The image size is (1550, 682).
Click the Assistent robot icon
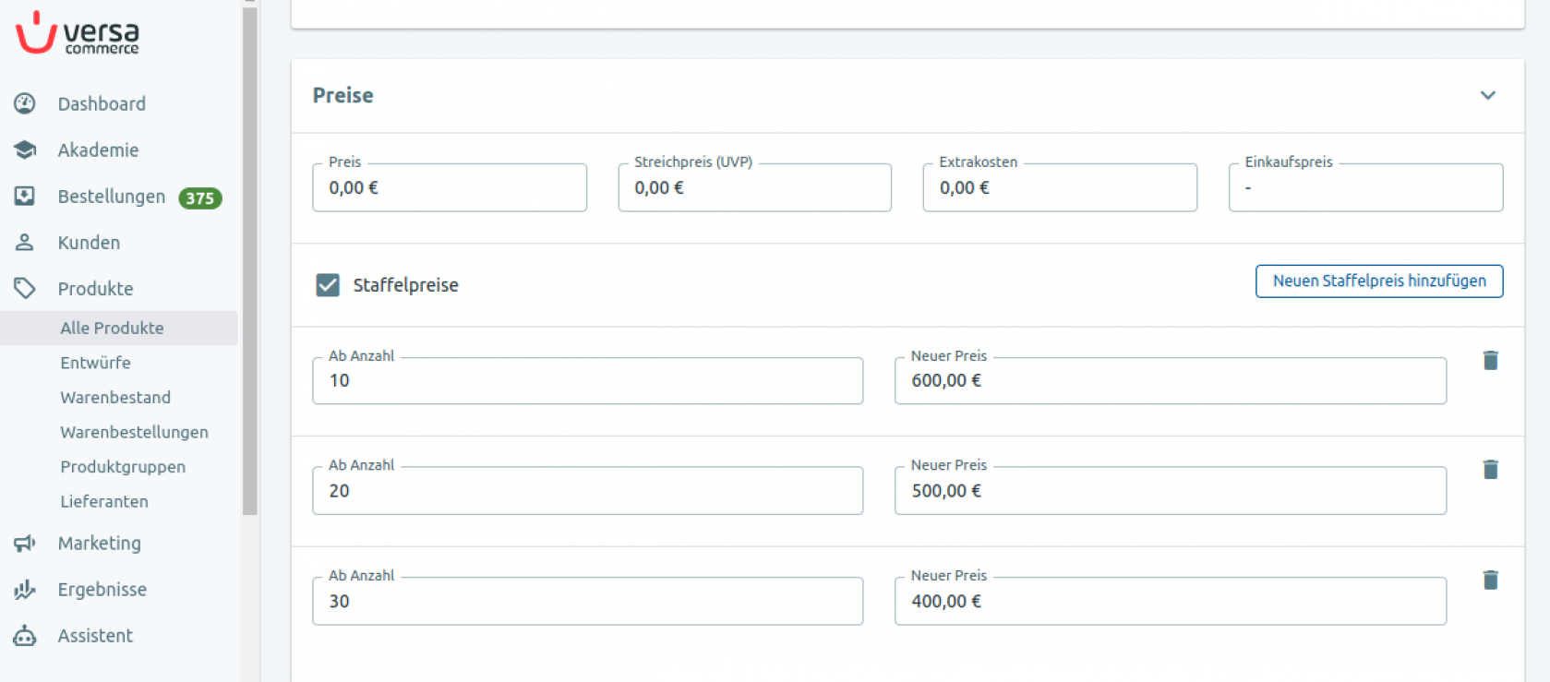[25, 635]
